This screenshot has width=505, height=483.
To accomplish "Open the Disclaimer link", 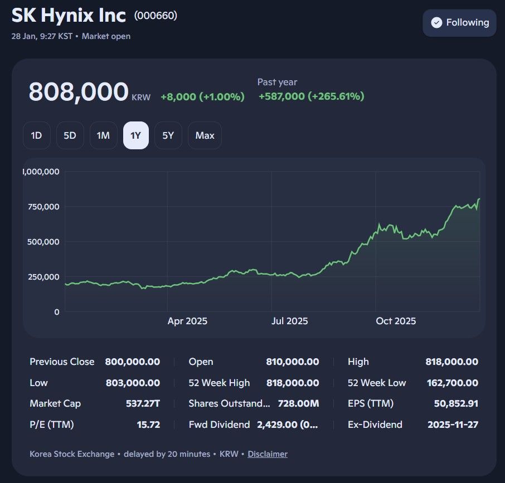I will (268, 454).
